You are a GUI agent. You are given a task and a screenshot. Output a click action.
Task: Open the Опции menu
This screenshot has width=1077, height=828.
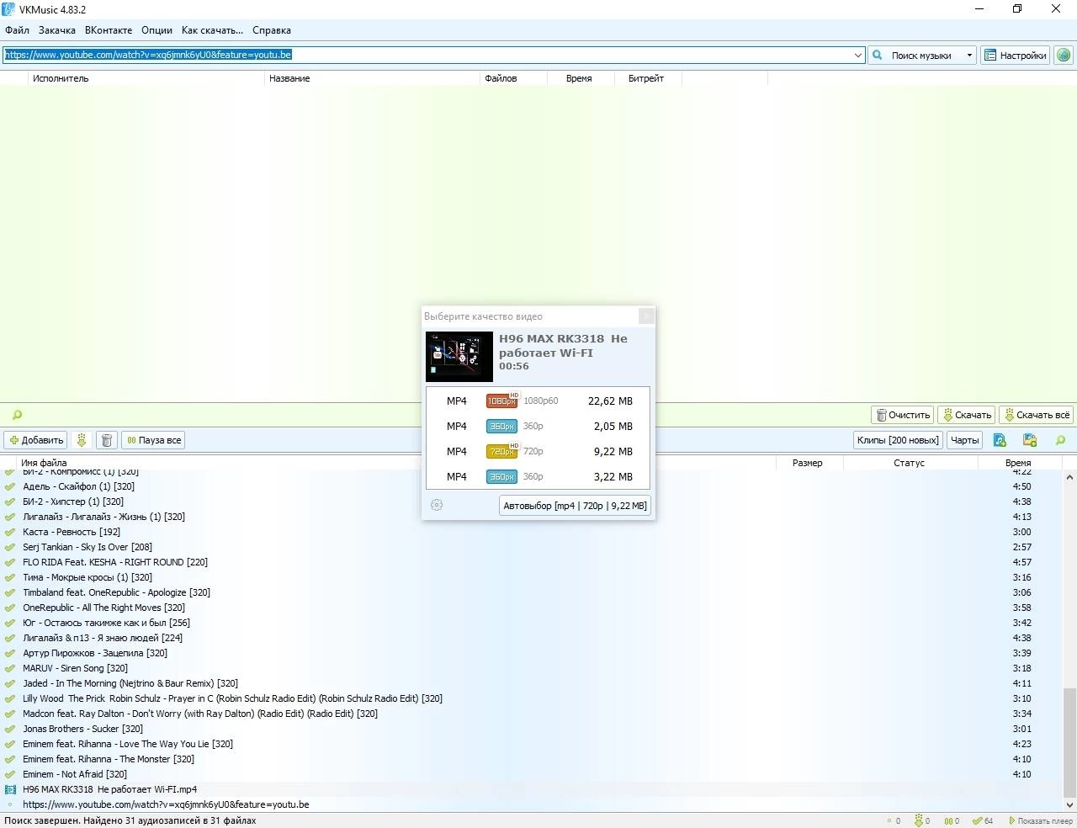(157, 30)
